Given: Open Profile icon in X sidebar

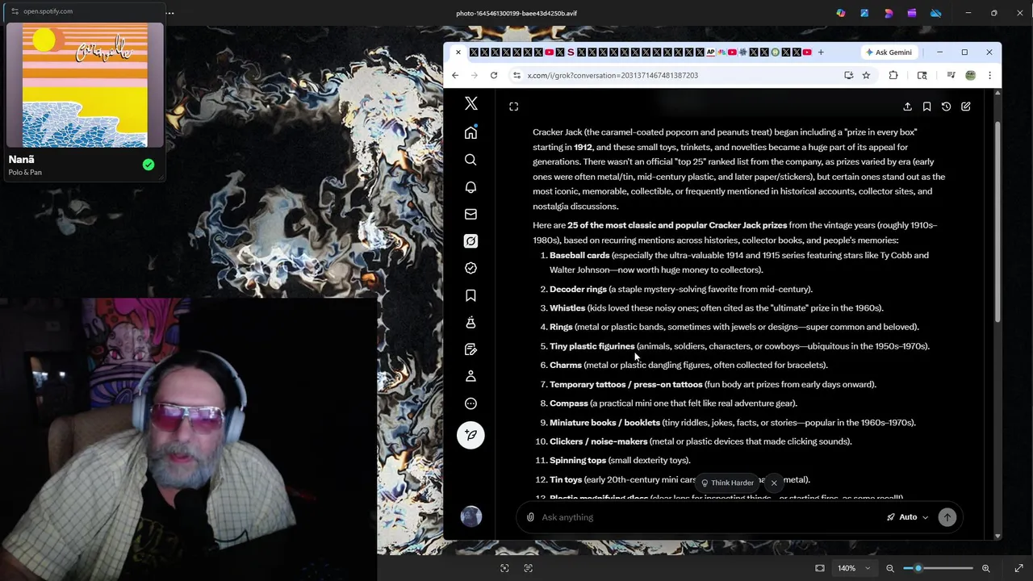Looking at the screenshot, I should click(x=470, y=376).
